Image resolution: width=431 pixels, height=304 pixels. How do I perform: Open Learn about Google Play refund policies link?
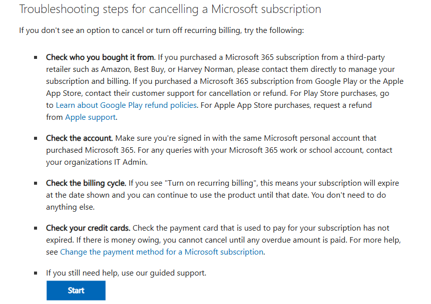coord(126,105)
